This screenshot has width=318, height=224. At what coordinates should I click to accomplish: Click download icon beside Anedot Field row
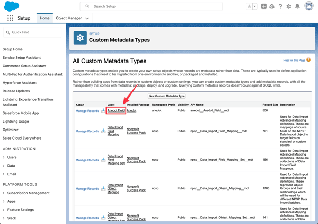click(103, 110)
